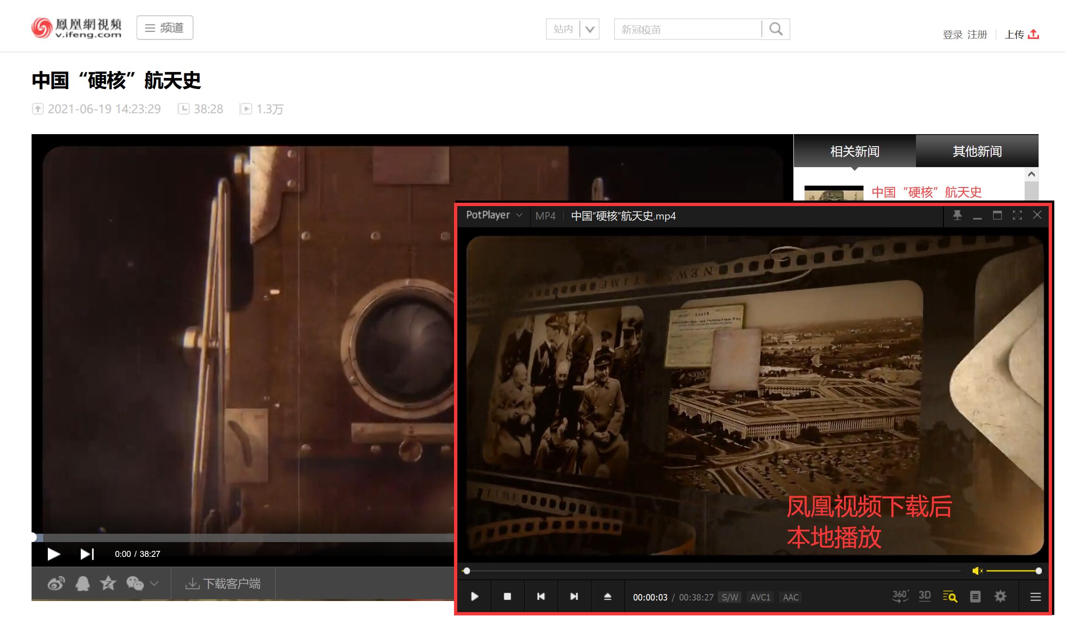Click the 00:38:27 total duration in PotPlayer
Image resolution: width=1065 pixels, height=640 pixels.
point(696,597)
